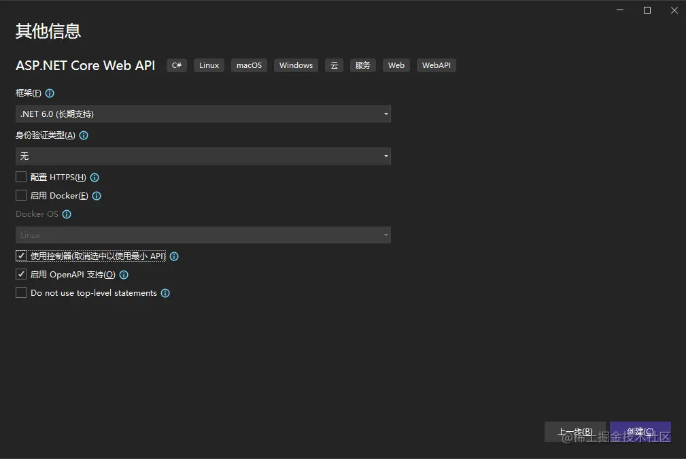Click the 上一步(B) back button

(x=575, y=432)
